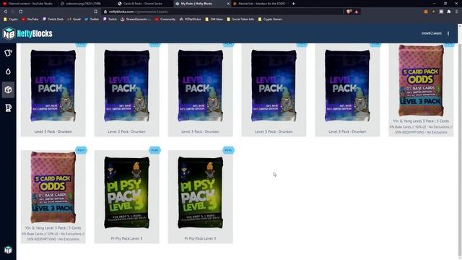Click the neftyblocks.com address bar

222,12
